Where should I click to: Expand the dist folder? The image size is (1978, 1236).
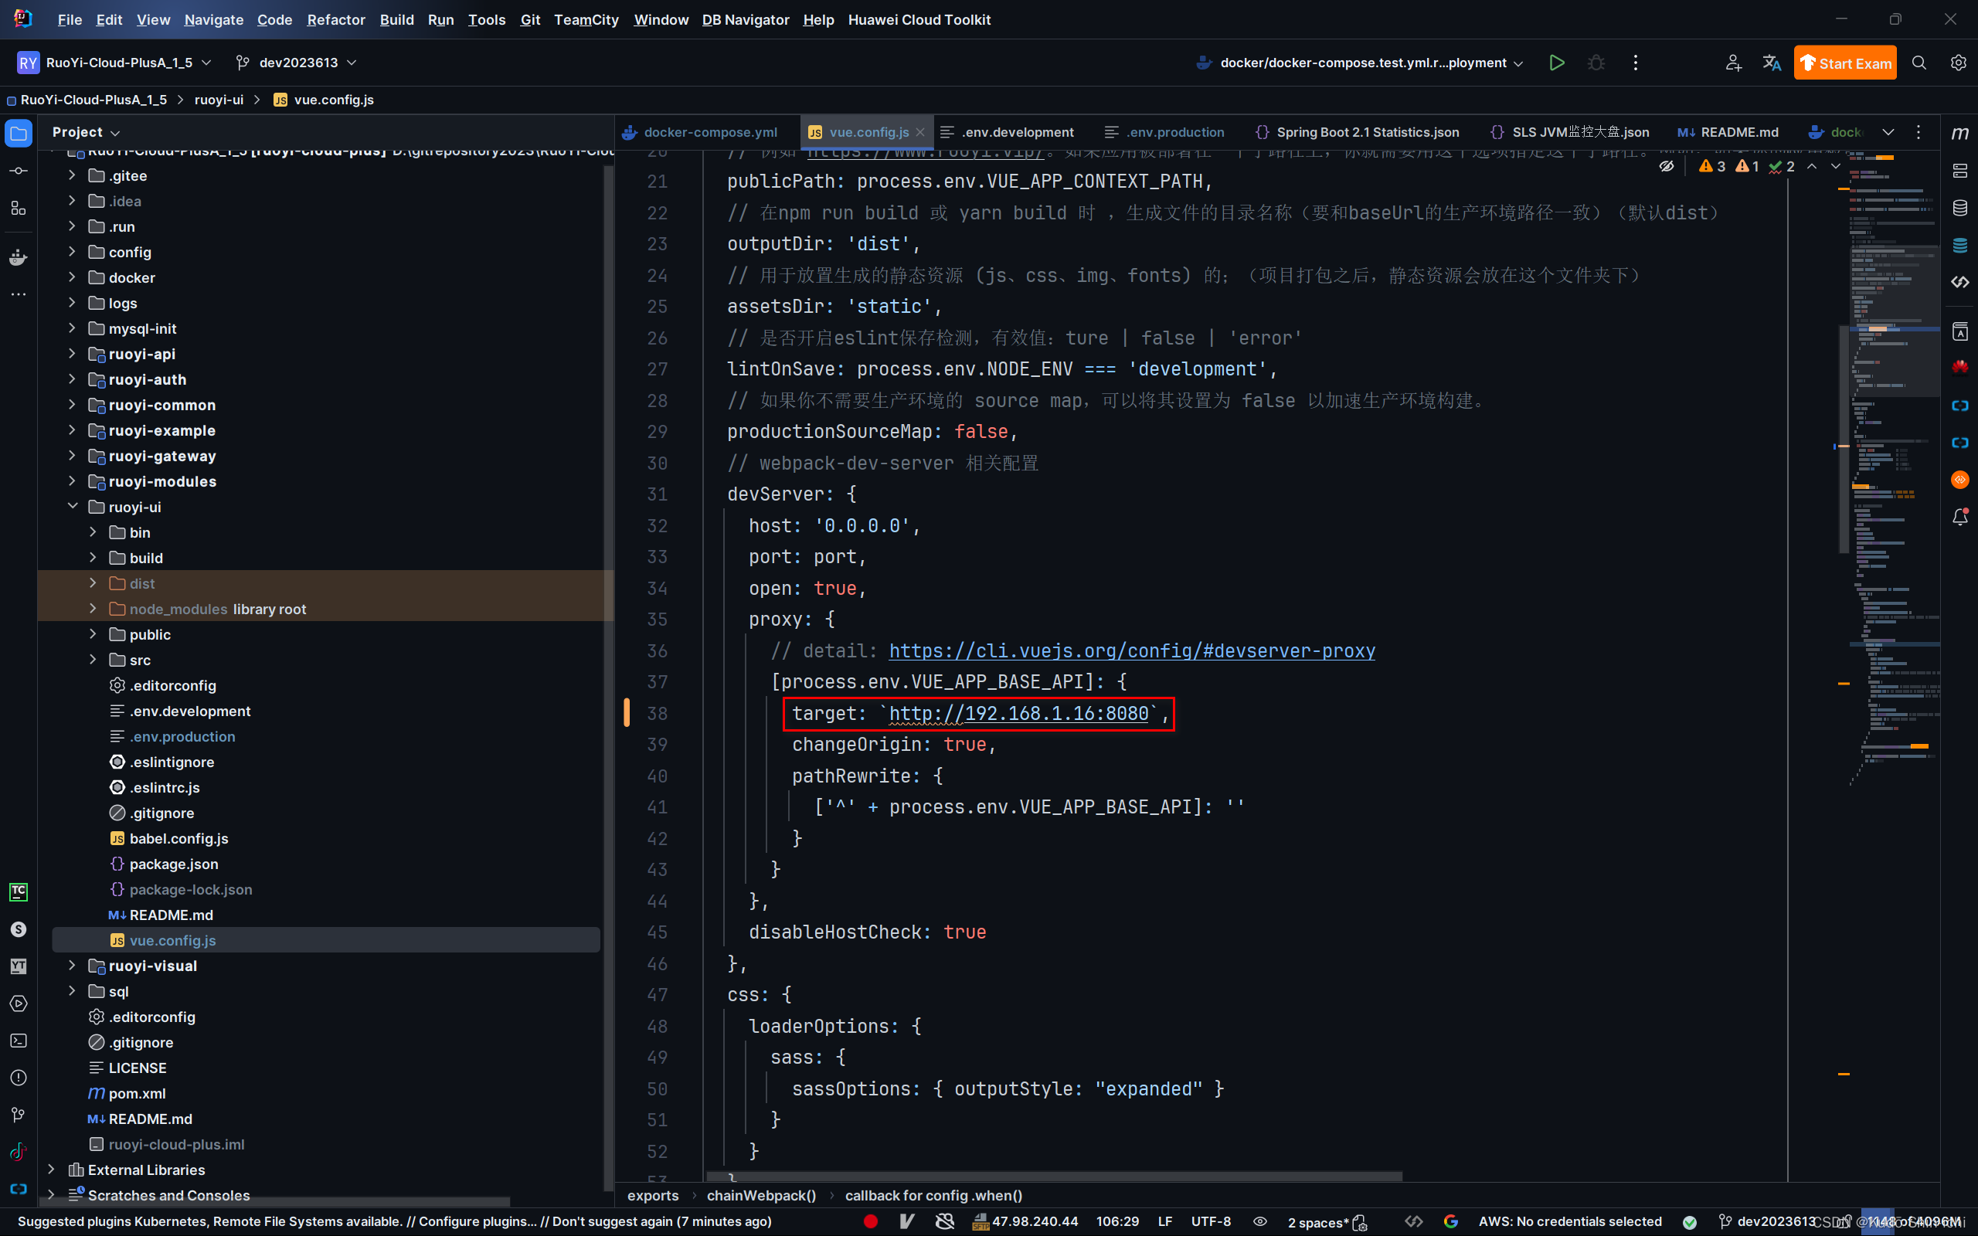[93, 584]
